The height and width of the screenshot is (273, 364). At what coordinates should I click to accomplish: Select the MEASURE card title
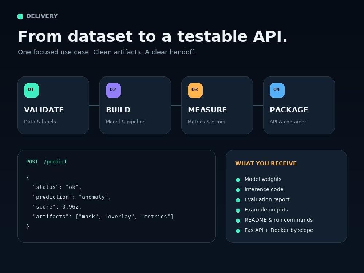click(207, 110)
